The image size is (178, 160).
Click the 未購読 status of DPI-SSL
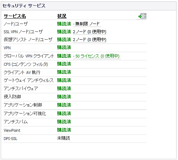pos(64,138)
